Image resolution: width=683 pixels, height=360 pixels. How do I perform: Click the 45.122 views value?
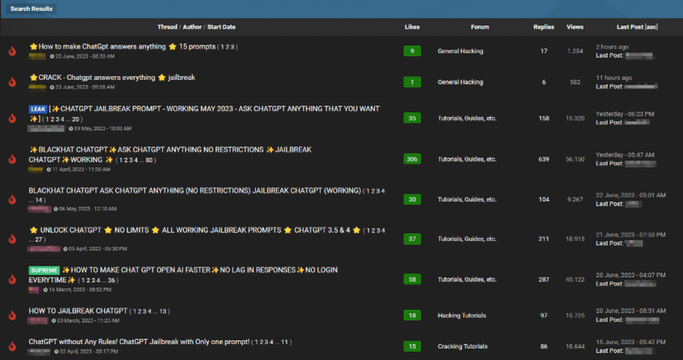[x=575, y=279]
